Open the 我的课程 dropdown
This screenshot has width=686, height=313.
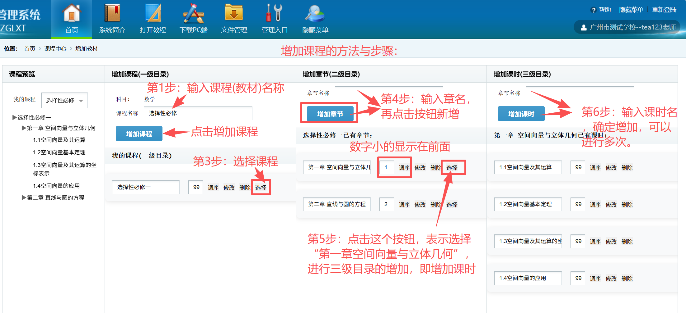coord(64,100)
